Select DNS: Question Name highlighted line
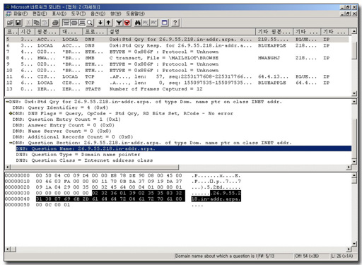This screenshot has width=362, height=265. (x=184, y=148)
